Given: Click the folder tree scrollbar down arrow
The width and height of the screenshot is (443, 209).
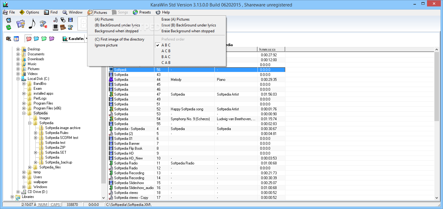Looking at the screenshot, I should coord(104,198).
